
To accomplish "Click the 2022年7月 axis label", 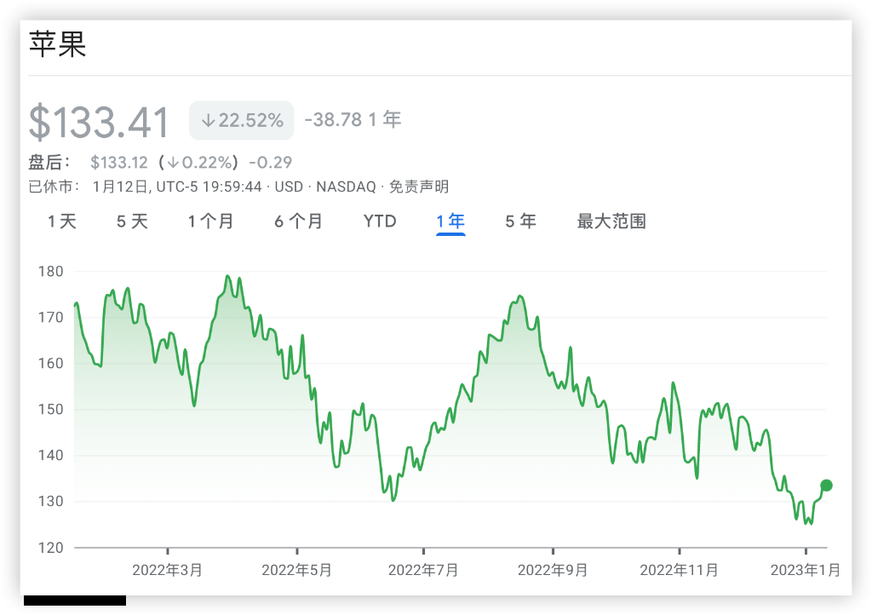I will click(423, 570).
